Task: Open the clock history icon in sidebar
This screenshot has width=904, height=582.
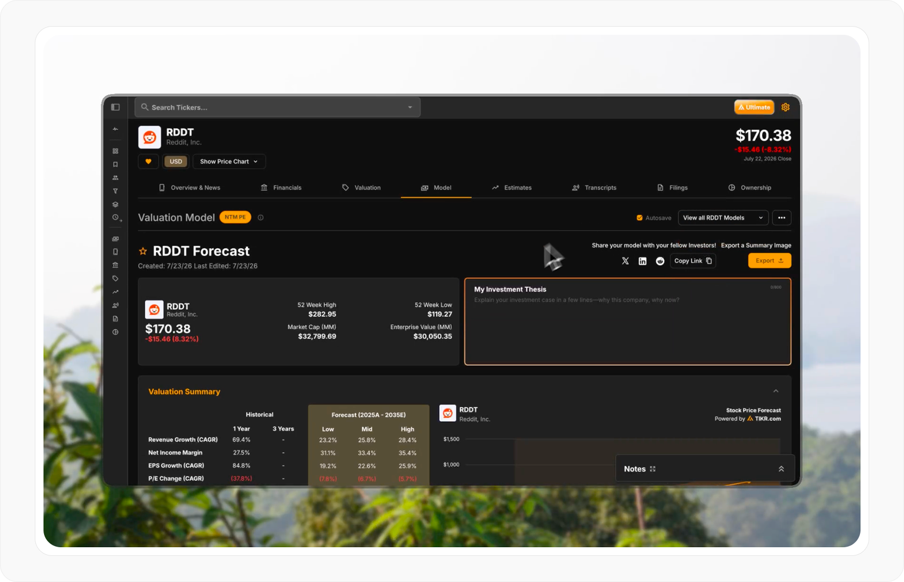Action: click(116, 217)
